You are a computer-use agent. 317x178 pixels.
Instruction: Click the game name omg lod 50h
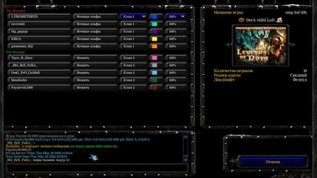(x=296, y=12)
